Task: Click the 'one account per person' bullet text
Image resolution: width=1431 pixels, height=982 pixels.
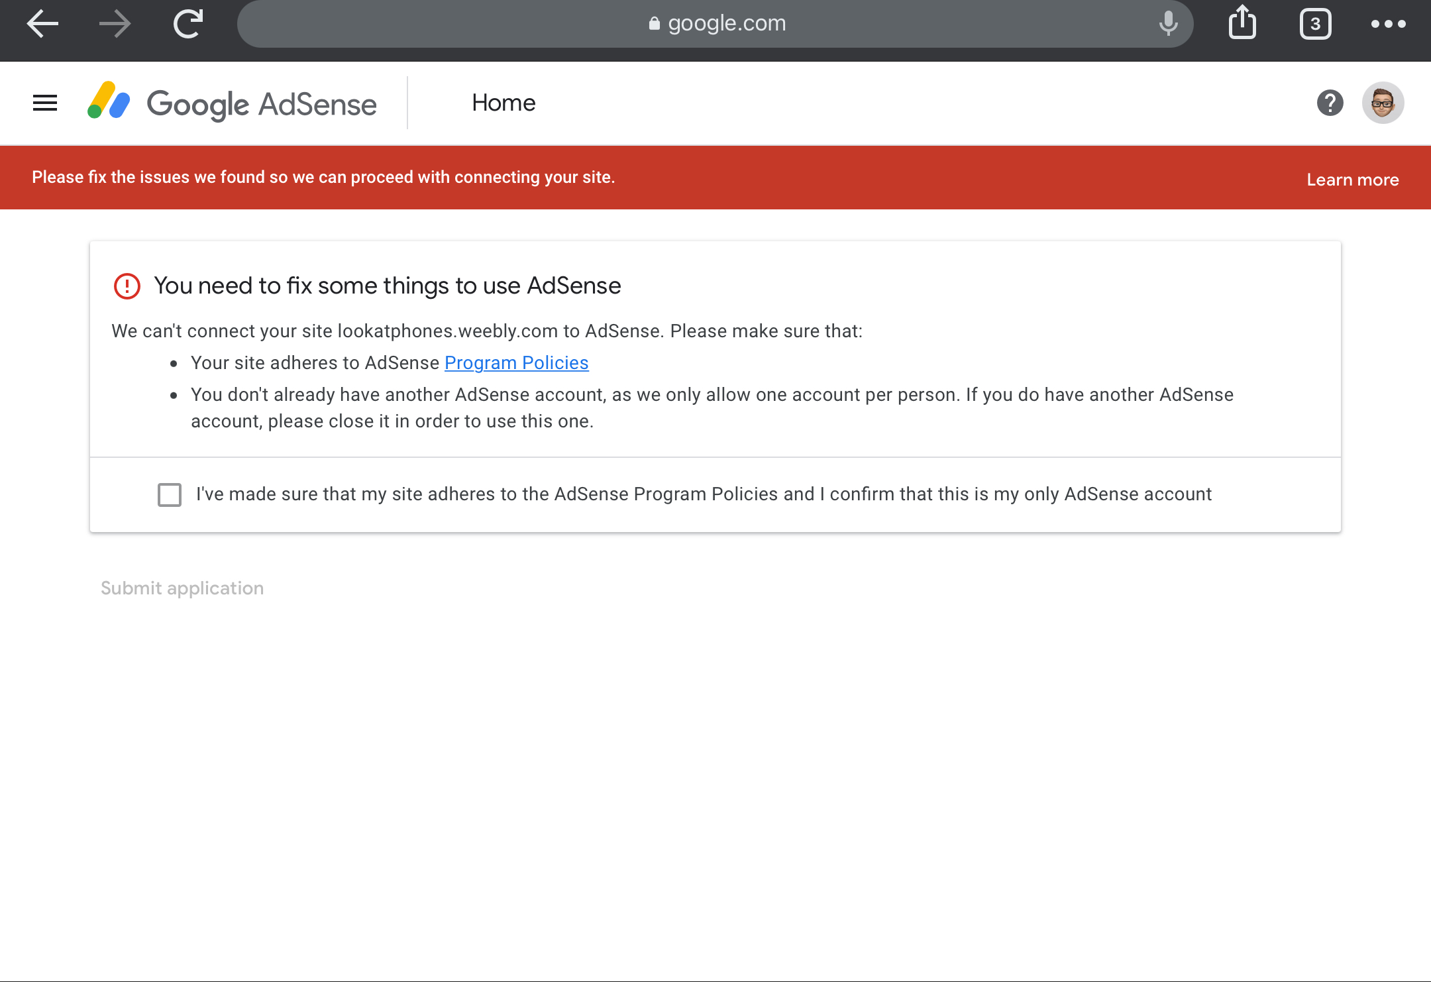Action: [712, 408]
